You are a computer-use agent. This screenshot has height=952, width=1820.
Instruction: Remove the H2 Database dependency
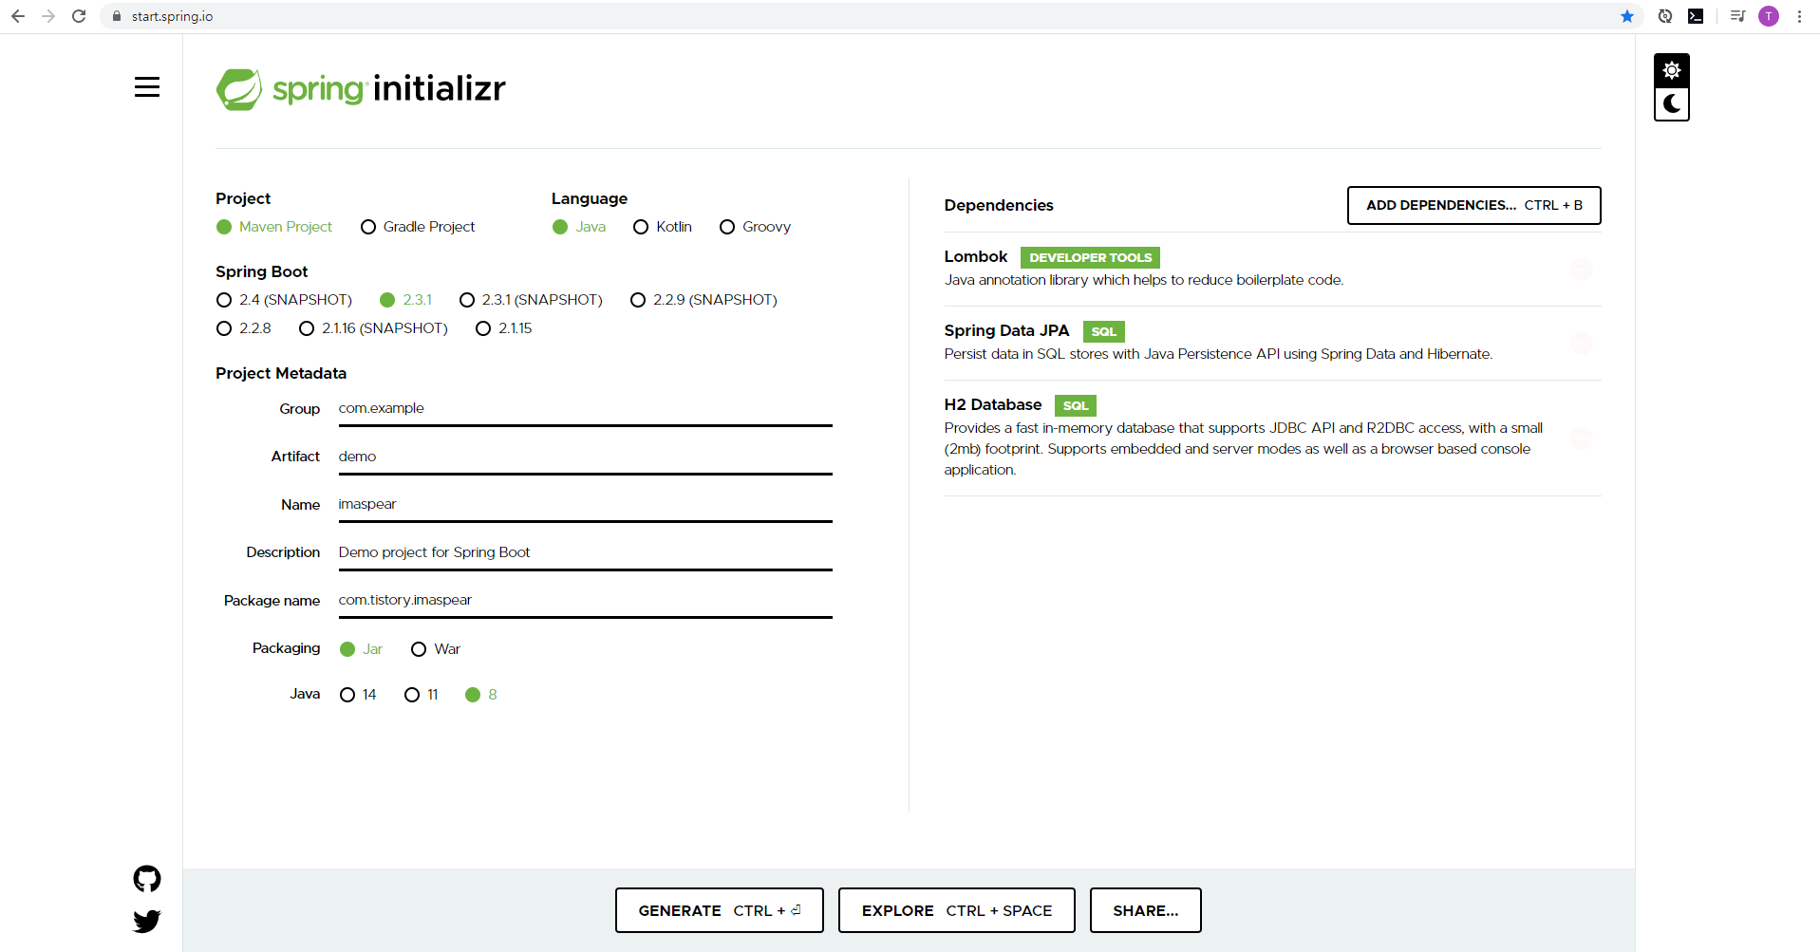tap(1581, 438)
